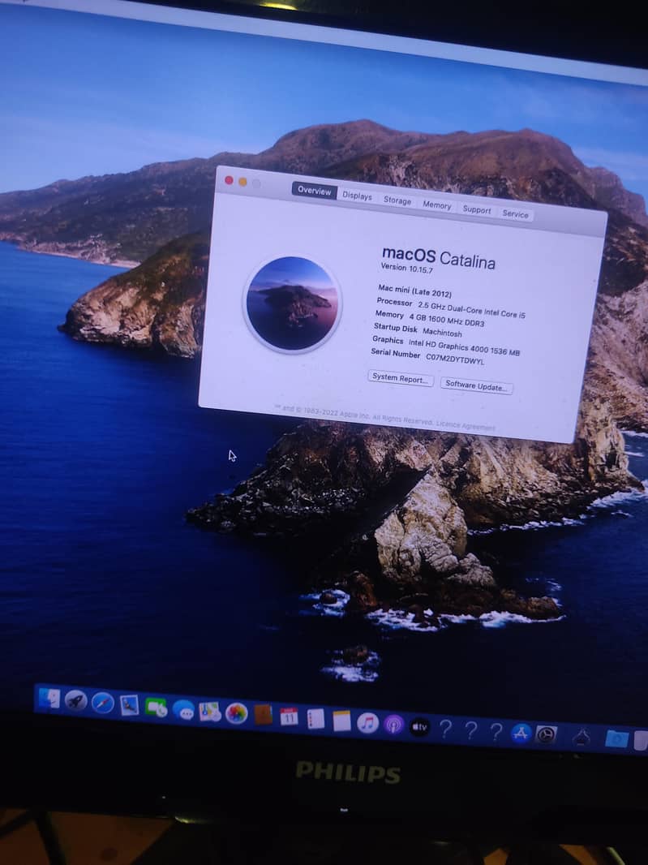The image size is (648, 865).
Task: Switch to the Displays tab
Action: pyautogui.click(x=357, y=196)
